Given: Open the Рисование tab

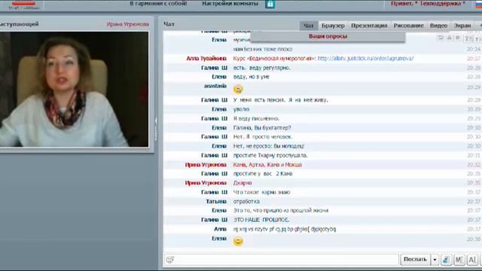Looking at the screenshot, I should click(x=408, y=26).
